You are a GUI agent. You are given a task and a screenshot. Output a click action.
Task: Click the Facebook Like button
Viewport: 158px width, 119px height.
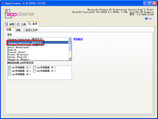149,19
